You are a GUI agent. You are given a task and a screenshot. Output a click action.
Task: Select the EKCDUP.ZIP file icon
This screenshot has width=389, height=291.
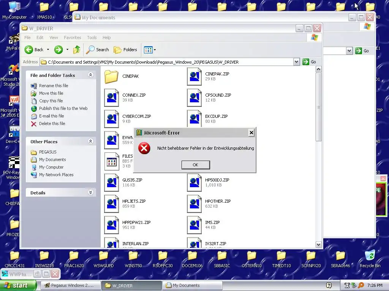(194, 119)
